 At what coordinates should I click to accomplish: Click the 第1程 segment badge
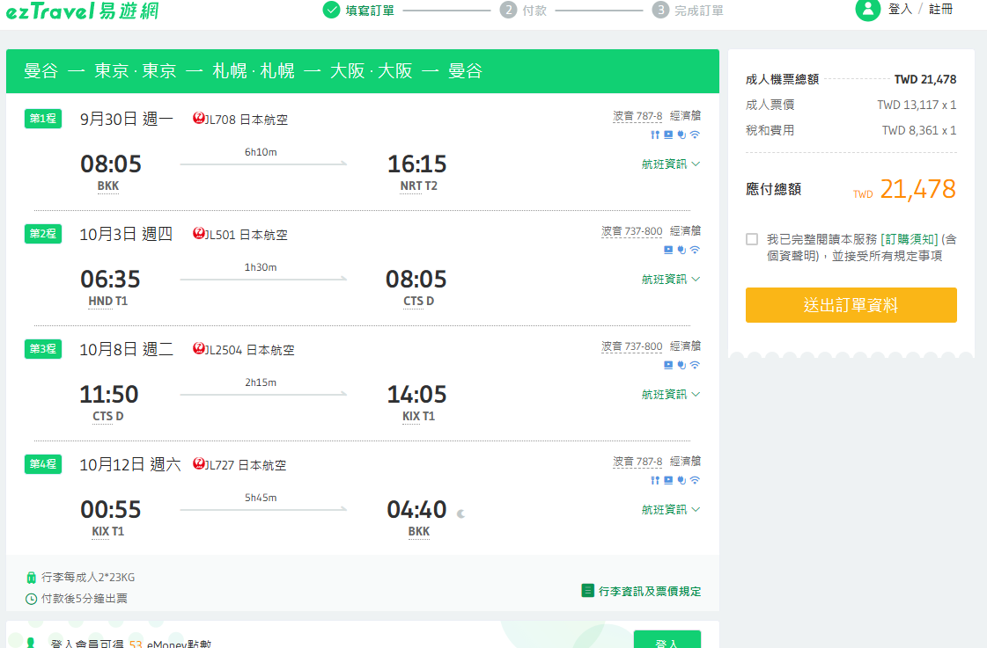[43, 118]
